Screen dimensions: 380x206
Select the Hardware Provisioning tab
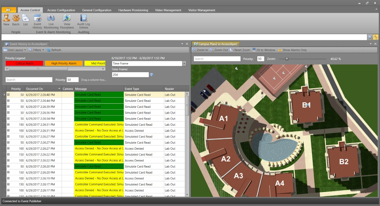[x=133, y=10]
